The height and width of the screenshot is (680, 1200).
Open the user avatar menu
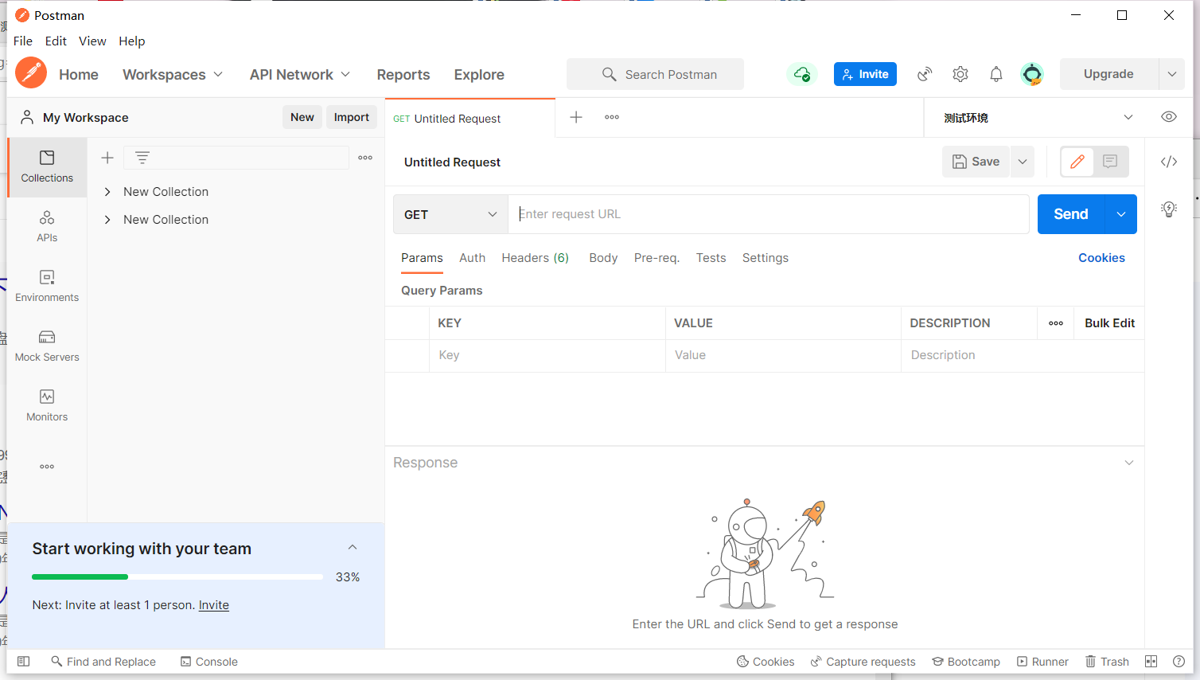coord(1032,74)
